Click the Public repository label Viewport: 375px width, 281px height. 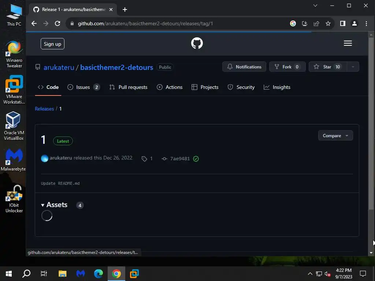(x=165, y=67)
